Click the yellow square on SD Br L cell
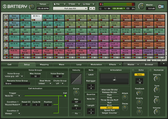The image size is (168, 119). pos(32,20)
